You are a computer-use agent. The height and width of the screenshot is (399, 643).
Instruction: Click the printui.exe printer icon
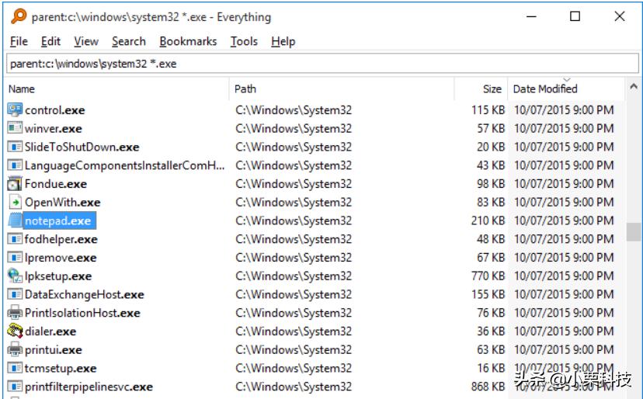click(x=15, y=349)
